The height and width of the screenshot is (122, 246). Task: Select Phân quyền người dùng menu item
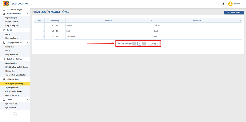tap(15, 84)
